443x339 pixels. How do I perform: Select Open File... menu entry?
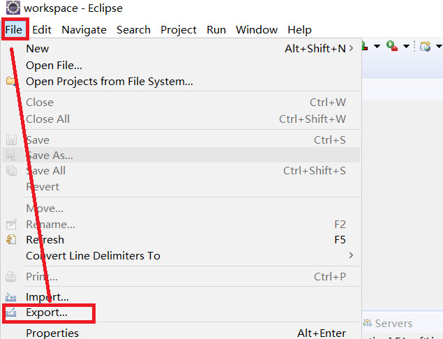(x=181, y=66)
